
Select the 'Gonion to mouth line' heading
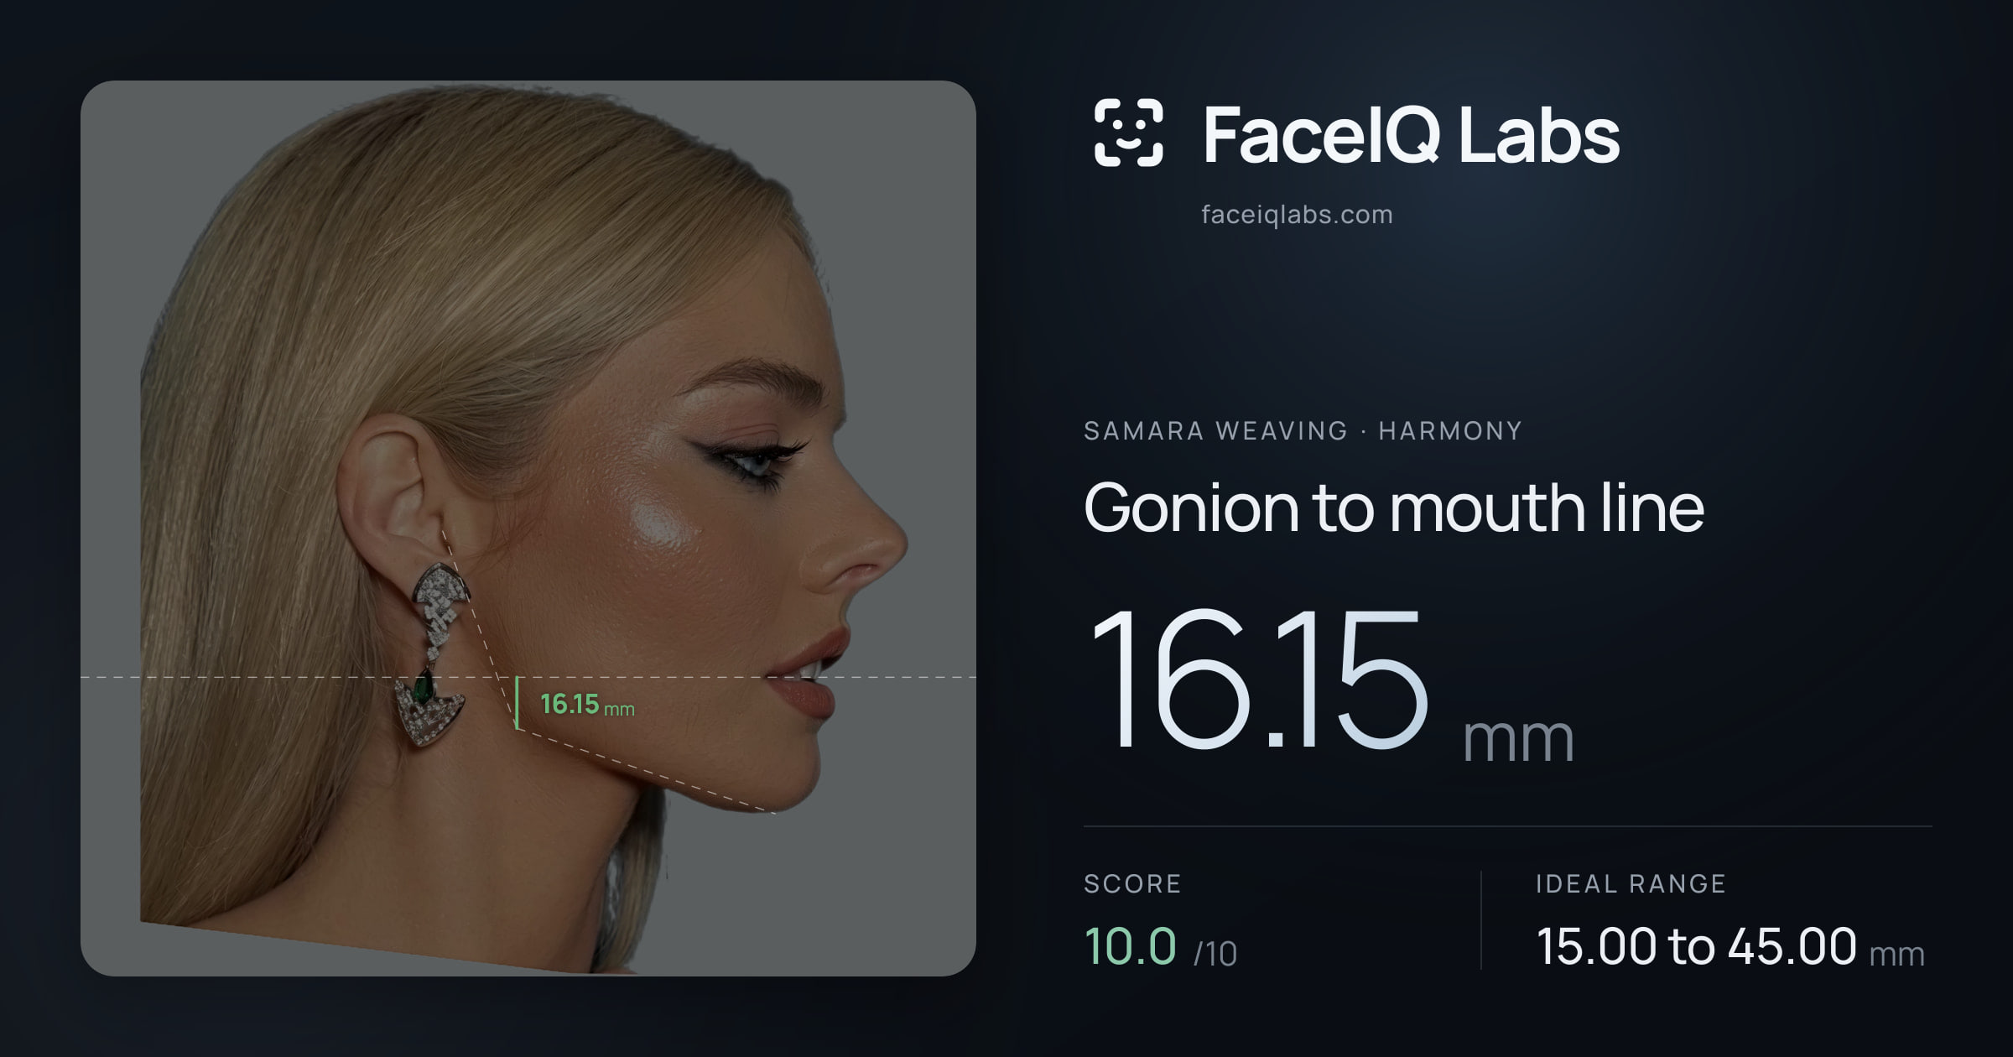[1394, 508]
